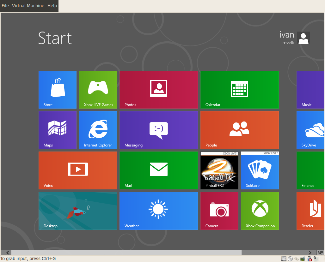Click the network adapter status icon

[297, 259]
